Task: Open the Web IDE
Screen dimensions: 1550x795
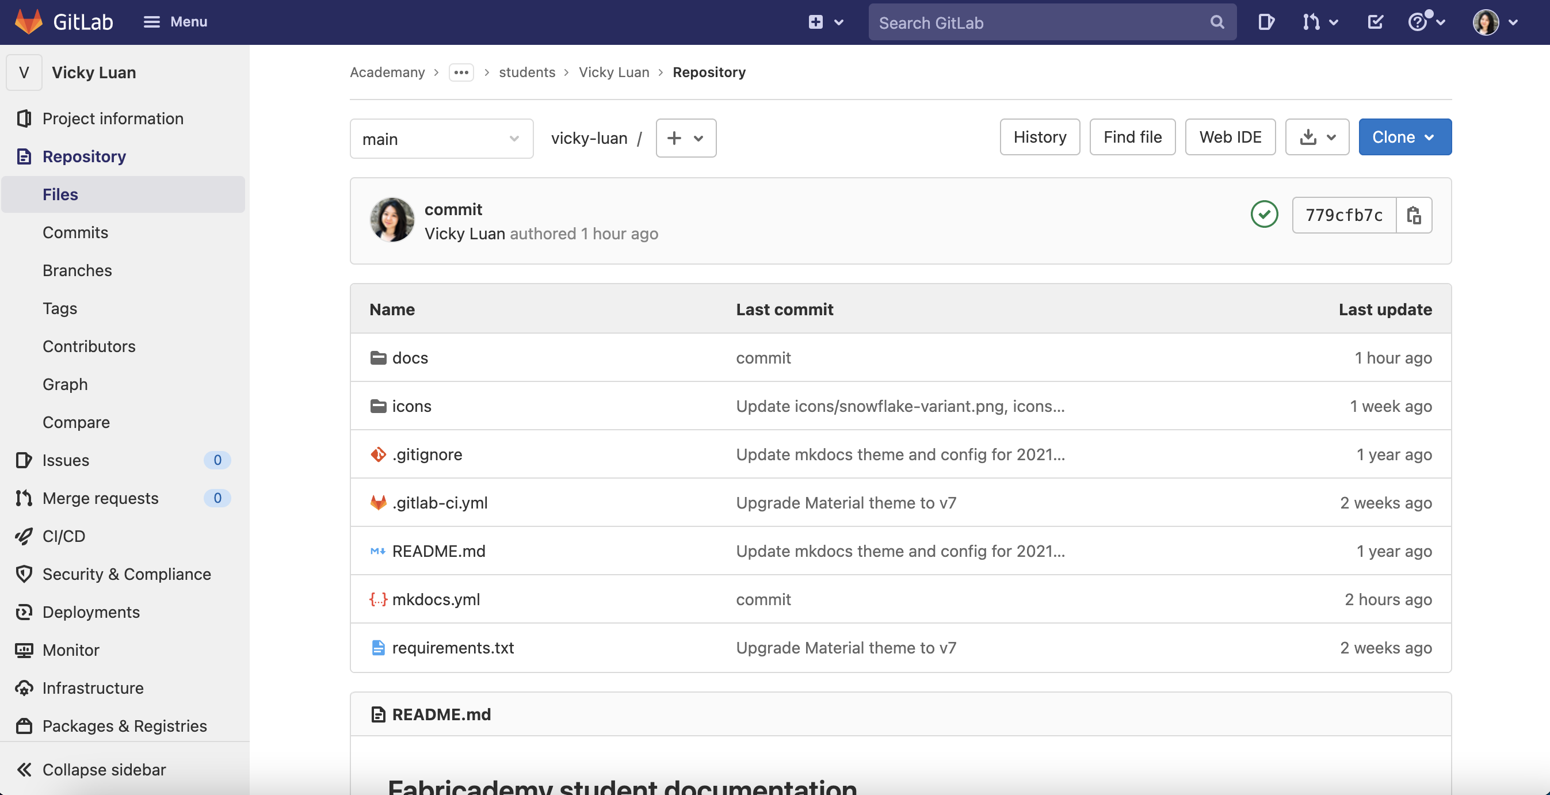Action: coord(1230,137)
